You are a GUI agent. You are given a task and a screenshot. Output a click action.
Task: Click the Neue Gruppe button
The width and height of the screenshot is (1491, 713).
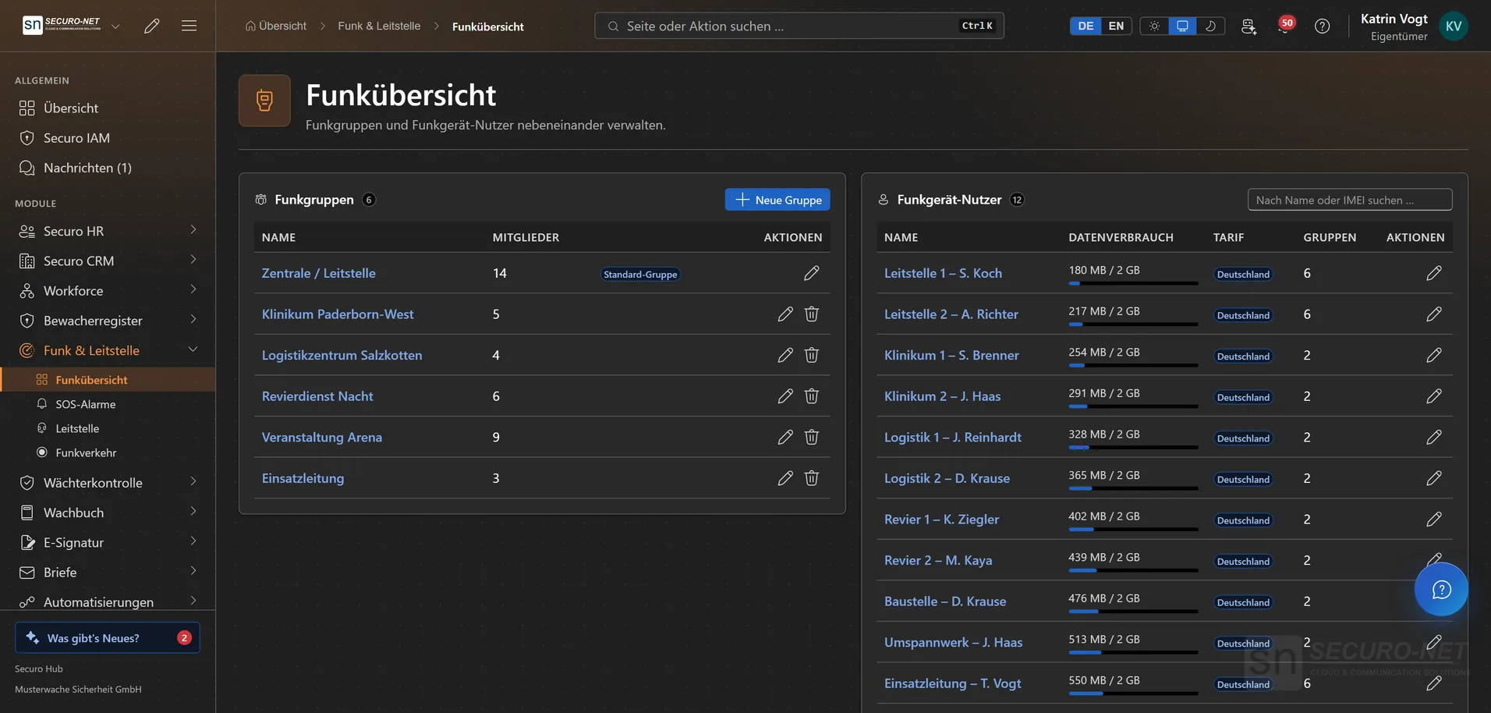point(777,200)
